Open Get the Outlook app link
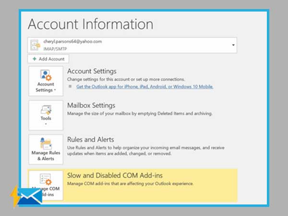The height and width of the screenshot is (216, 288). click(x=145, y=86)
